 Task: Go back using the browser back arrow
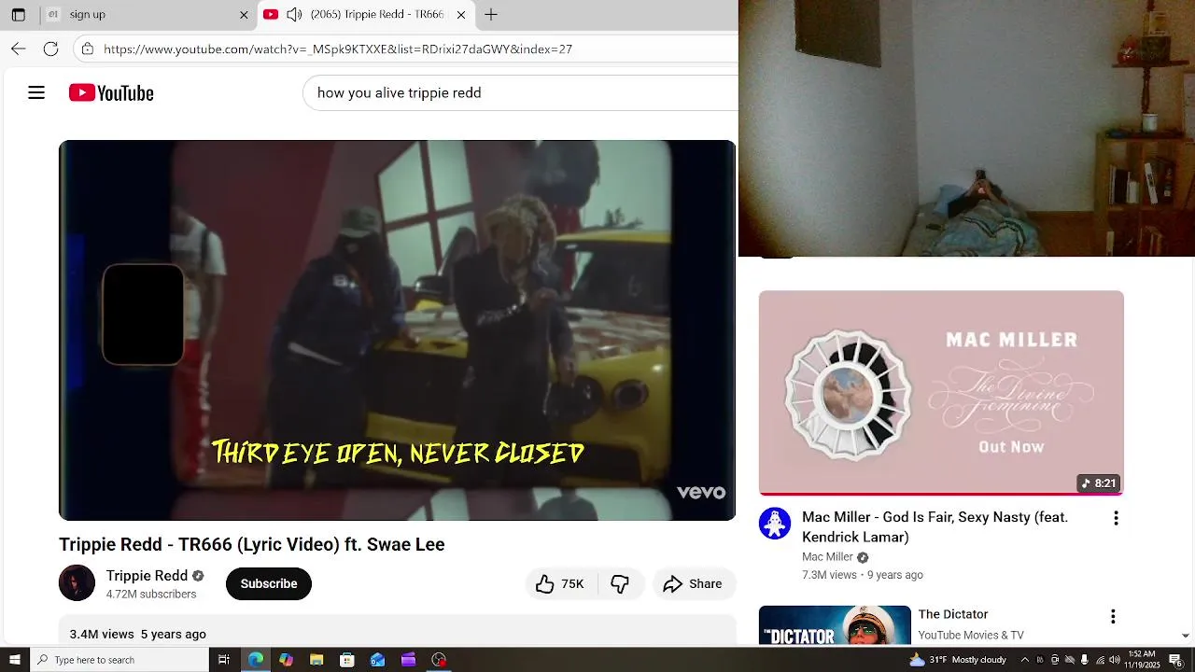(x=19, y=49)
